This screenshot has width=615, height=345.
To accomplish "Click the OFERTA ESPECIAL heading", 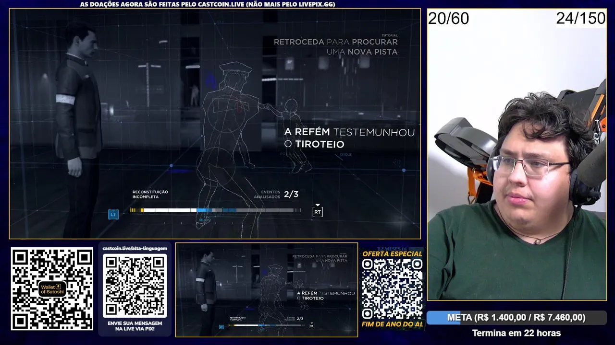I will (392, 253).
